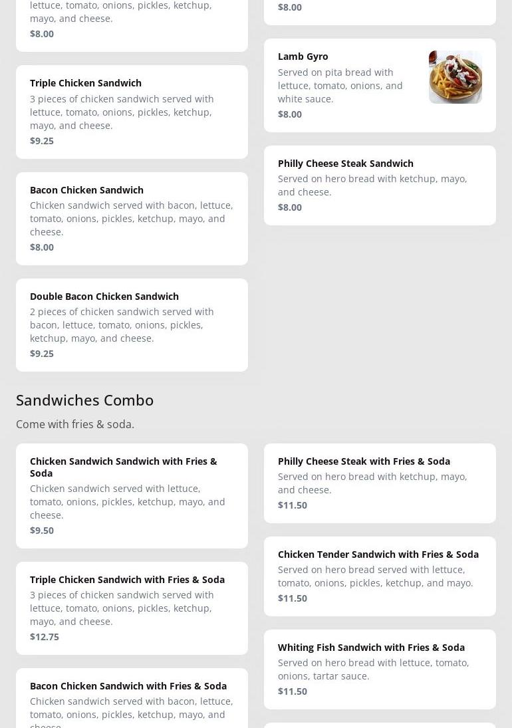Click the Whiting Fish combo's $11.50 price
This screenshot has height=728, width=512.
[x=293, y=691]
